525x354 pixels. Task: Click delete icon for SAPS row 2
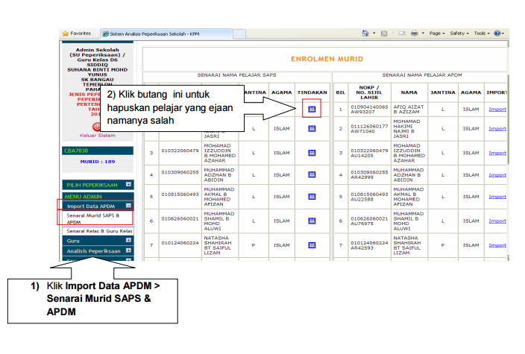point(312,128)
